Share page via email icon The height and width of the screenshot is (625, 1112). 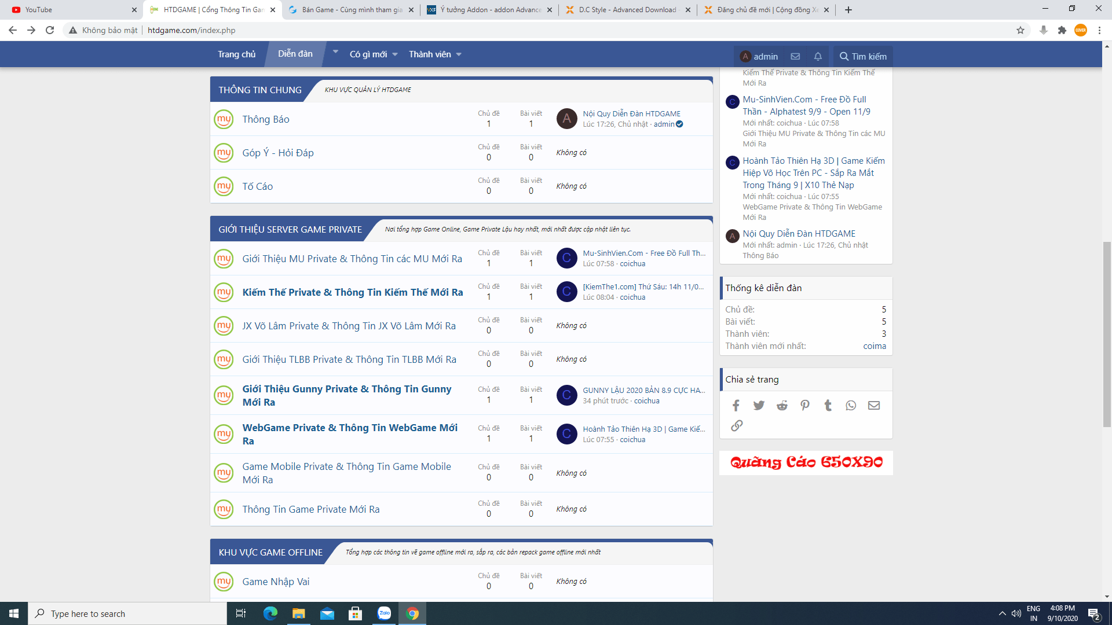click(874, 405)
